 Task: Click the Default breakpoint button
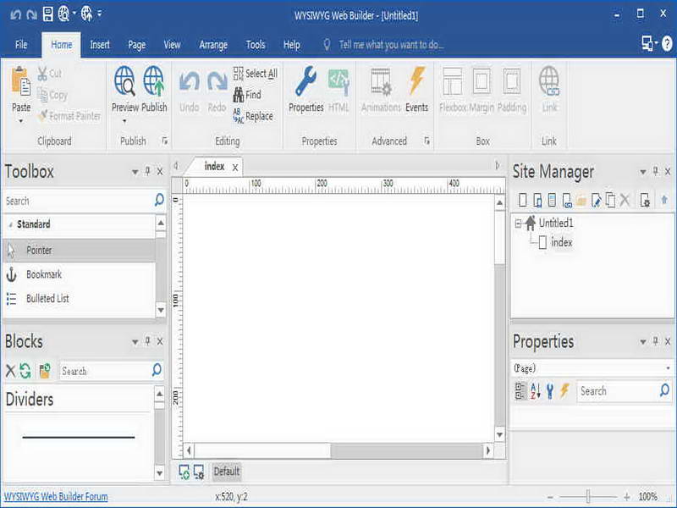[x=226, y=472]
